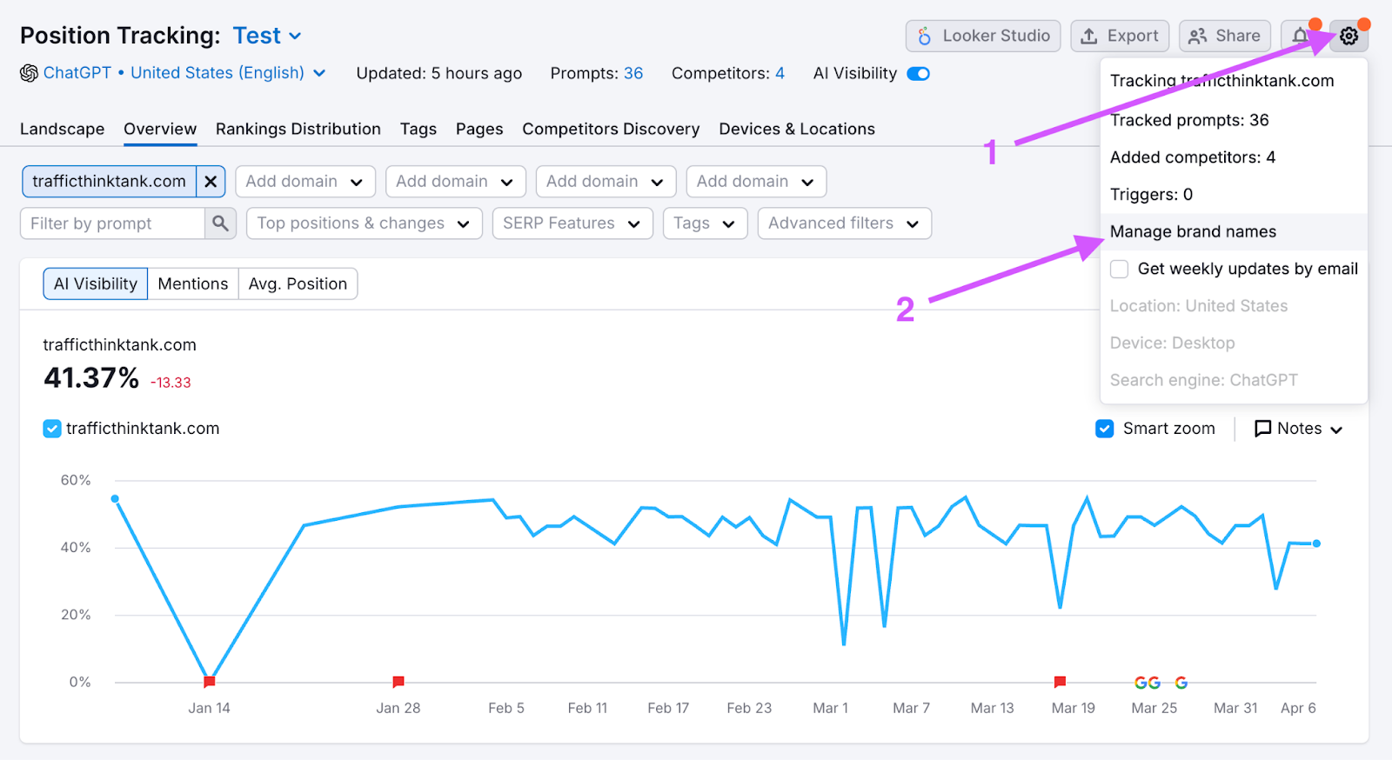Open the Notes speech bubble menu
Viewport: 1392px width, 760px height.
click(x=1298, y=429)
